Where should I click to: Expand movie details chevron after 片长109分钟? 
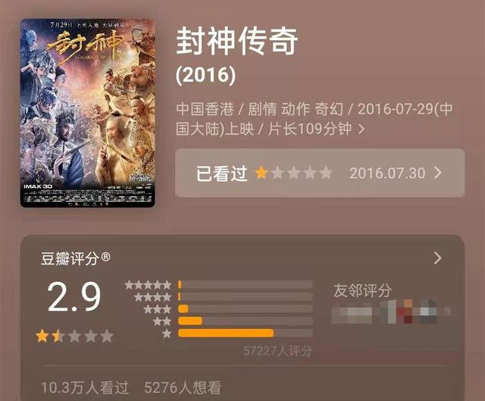click(x=361, y=129)
